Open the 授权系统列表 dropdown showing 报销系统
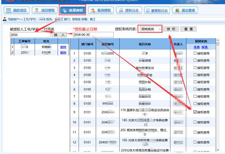The image size is (225, 154). tap(150, 29)
